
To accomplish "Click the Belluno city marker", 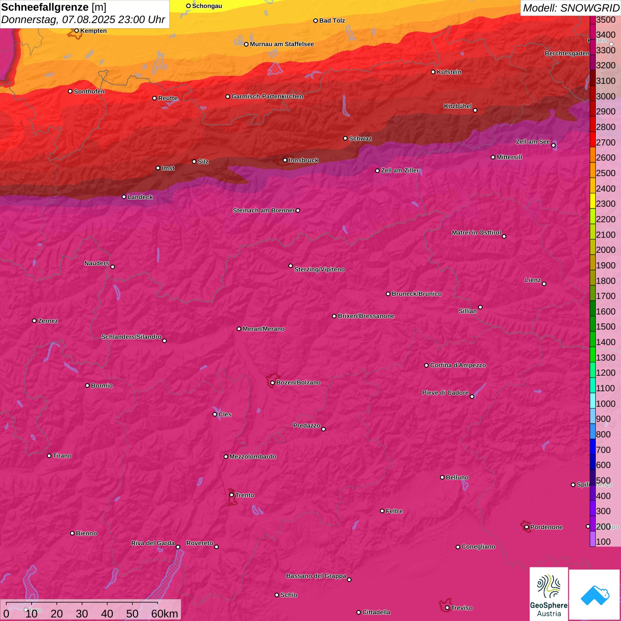I will 442,477.
